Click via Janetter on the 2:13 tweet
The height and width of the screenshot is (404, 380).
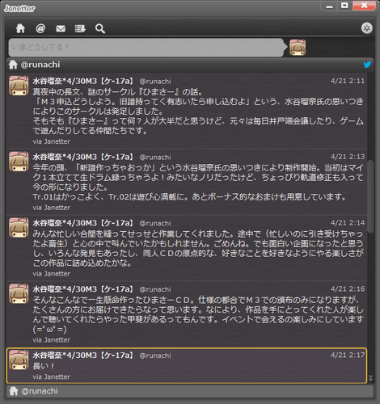click(52, 208)
